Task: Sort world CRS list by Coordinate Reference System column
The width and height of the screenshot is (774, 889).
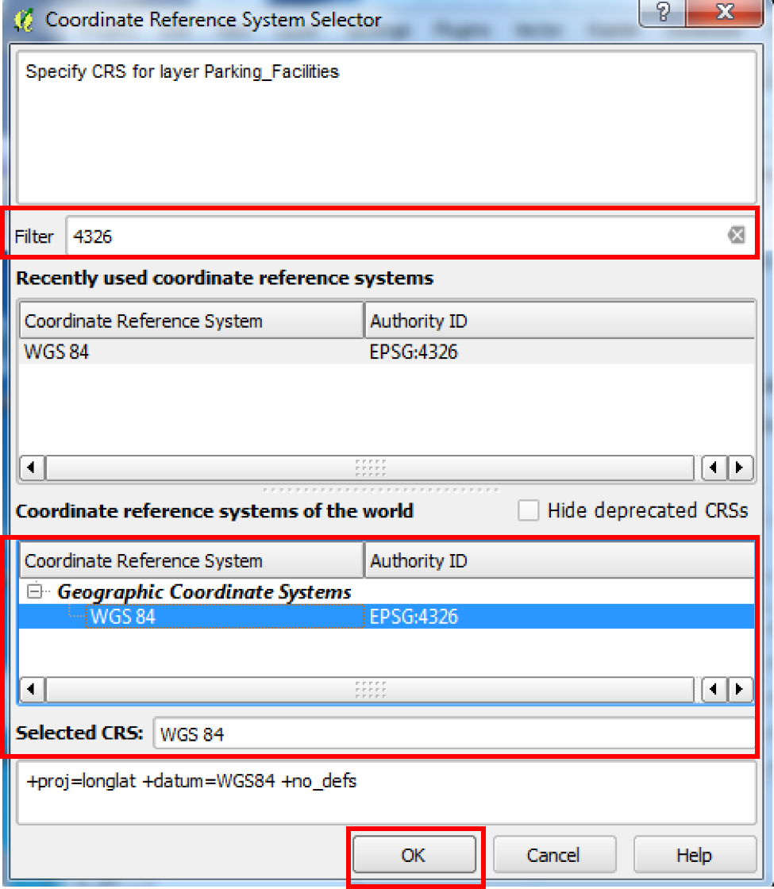Action: click(x=191, y=561)
